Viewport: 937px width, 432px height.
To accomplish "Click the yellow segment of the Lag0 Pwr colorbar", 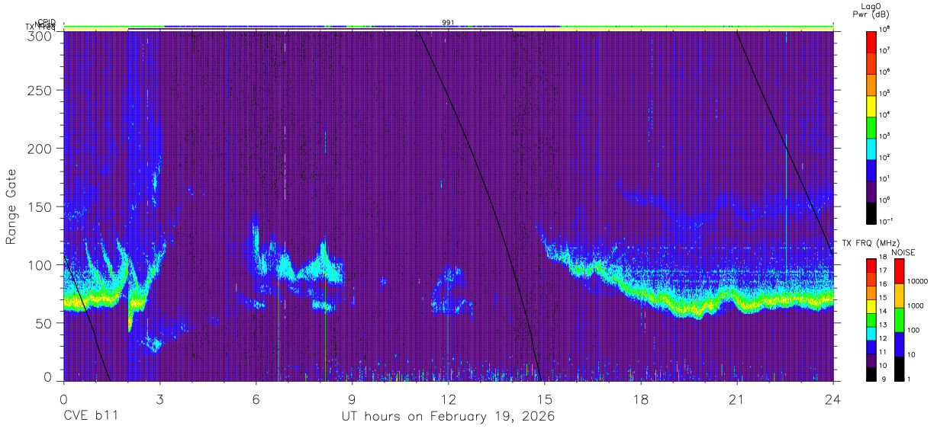I will 871,106.
